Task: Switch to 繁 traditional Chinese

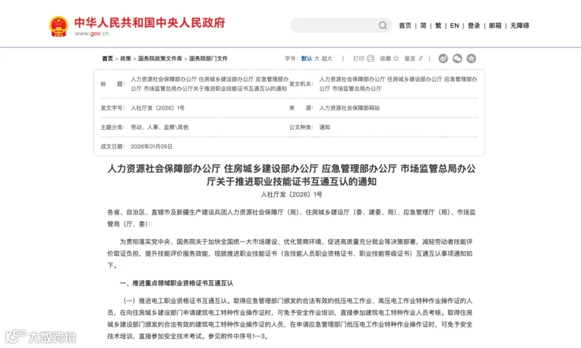Action: pyautogui.click(x=438, y=26)
